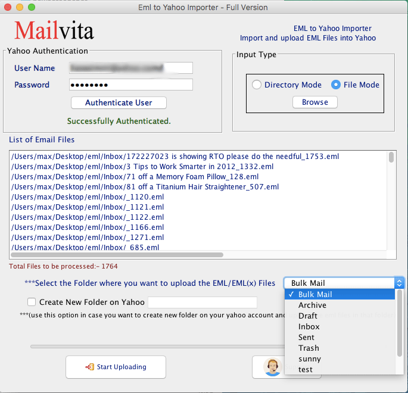This screenshot has width=408, height=393.
Task: Enable Create New Folder on Yahoo checkbox
Action: tap(32, 302)
